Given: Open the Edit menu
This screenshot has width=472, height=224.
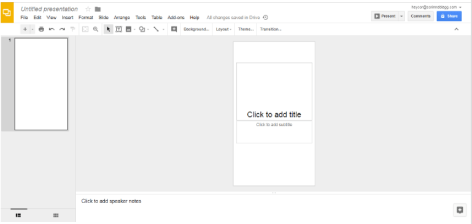Looking at the screenshot, I should [x=37, y=18].
